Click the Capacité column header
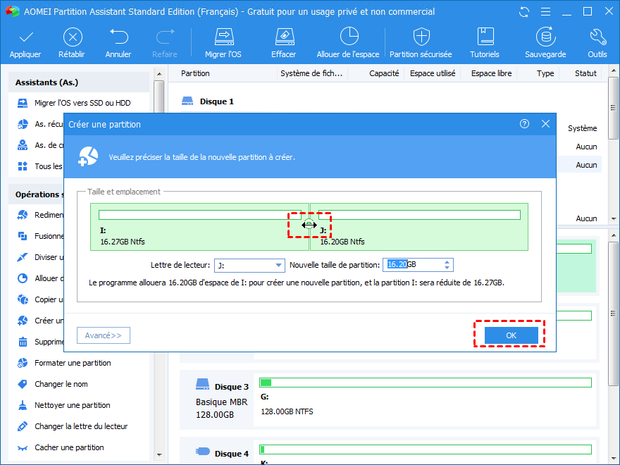The height and width of the screenshot is (465, 620). [384, 73]
